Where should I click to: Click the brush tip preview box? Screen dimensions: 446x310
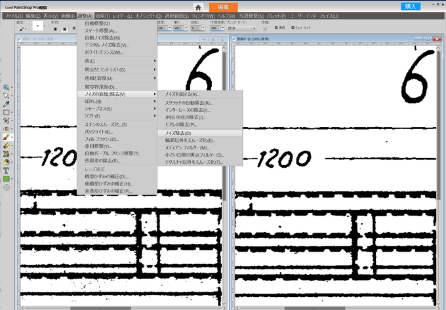[37, 26]
